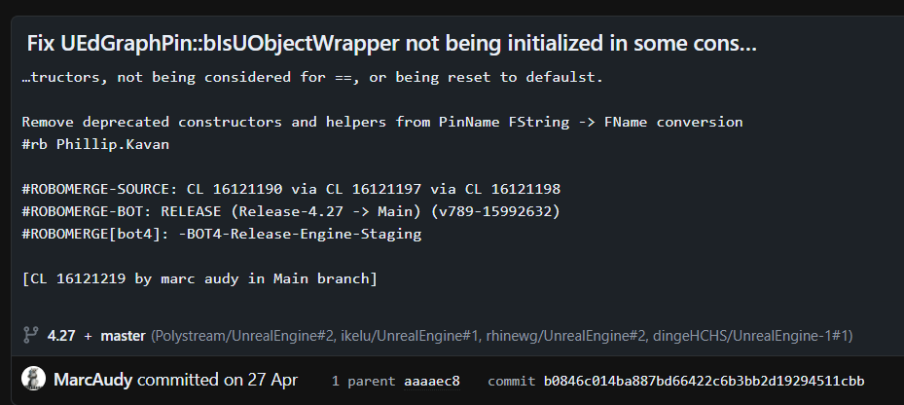Click the #ROBOMERGE-SOURCE line
904x405 pixels.
pos(291,189)
